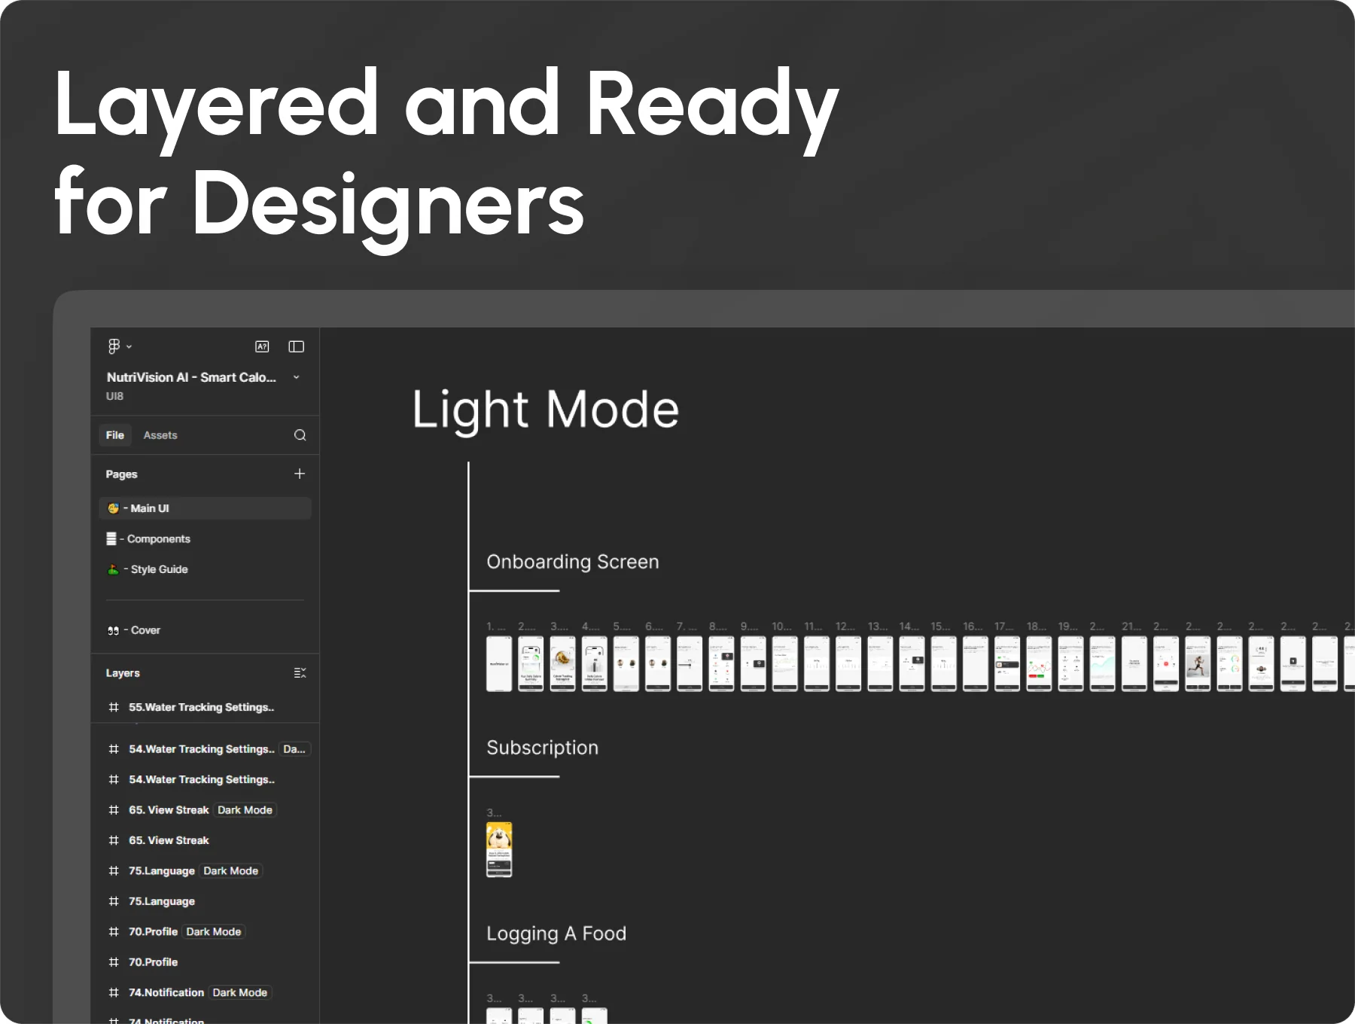Select onboarding frame thumbnail labeled 21
The image size is (1355, 1024).
[x=1134, y=663]
